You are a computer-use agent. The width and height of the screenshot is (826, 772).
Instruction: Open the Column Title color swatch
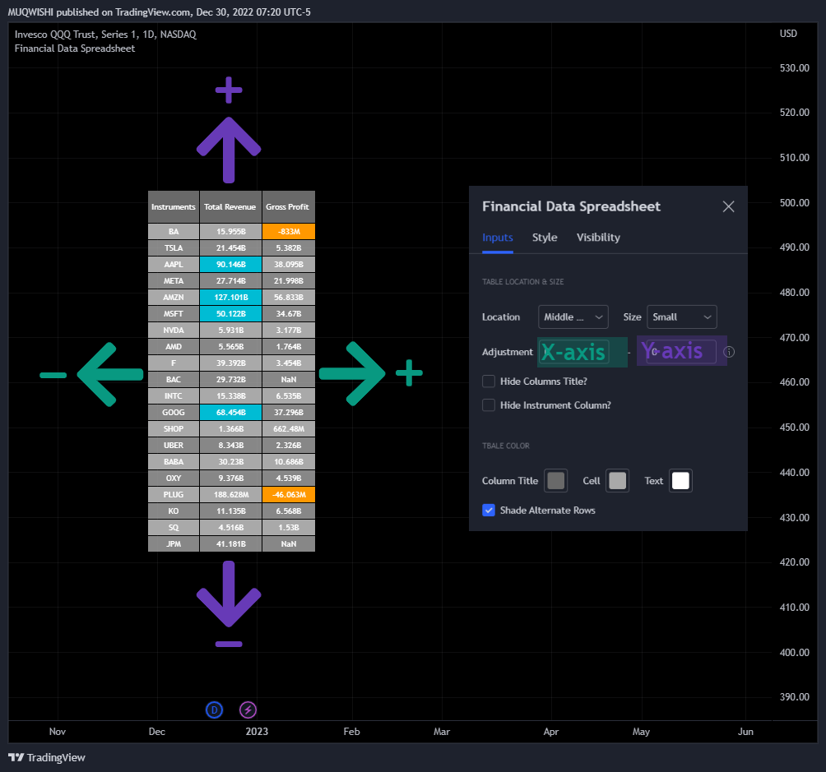click(556, 481)
